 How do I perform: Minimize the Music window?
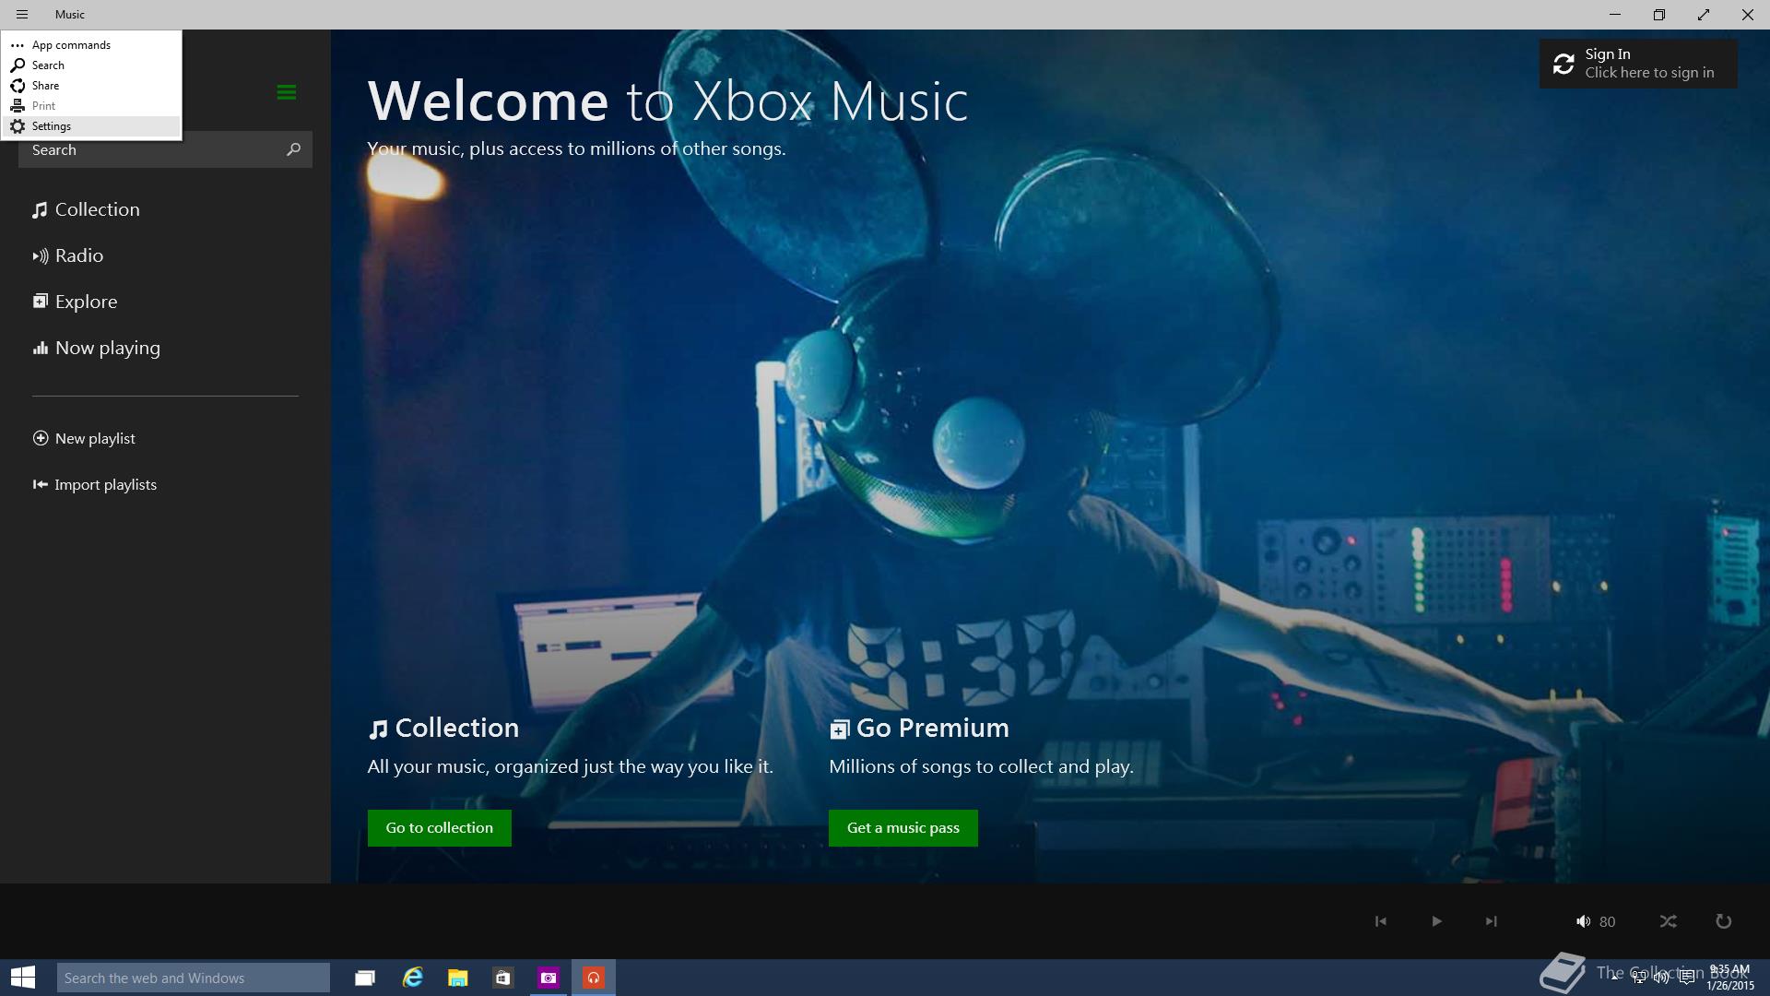[1615, 15]
